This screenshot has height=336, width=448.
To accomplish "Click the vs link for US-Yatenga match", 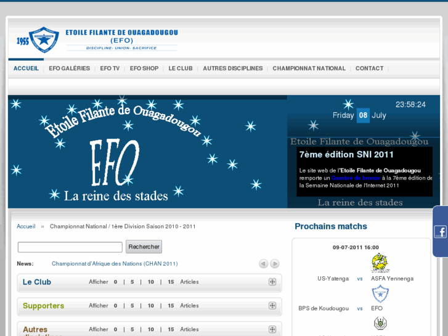I will pos(360,279).
